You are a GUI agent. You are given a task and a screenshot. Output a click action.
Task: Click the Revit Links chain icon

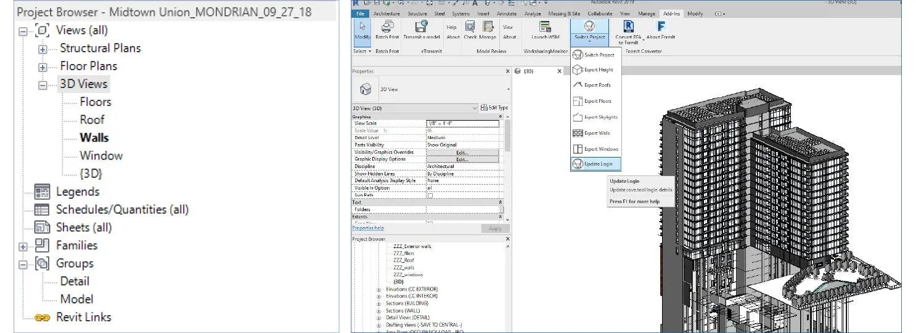click(x=42, y=318)
